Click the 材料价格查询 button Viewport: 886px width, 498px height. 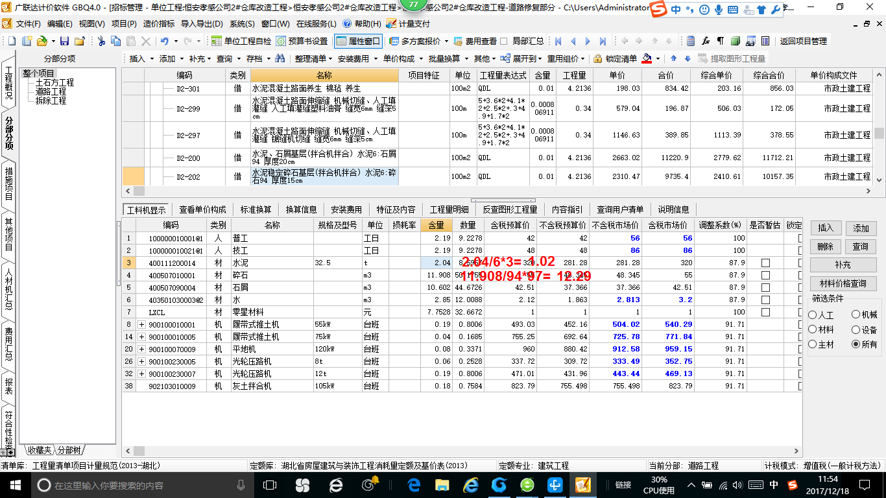click(843, 283)
